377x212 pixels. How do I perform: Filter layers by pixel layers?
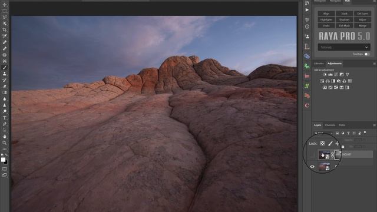click(x=337, y=133)
